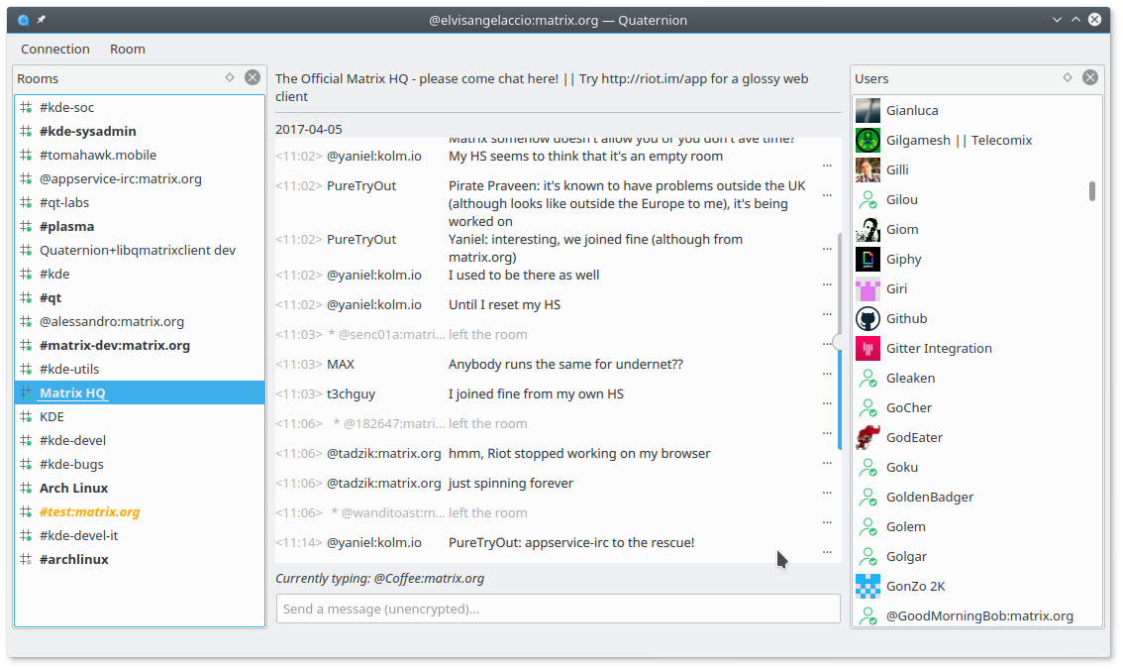The height and width of the screenshot is (670, 1123).
Task: Click the Github octocat avatar
Action: [x=868, y=319]
